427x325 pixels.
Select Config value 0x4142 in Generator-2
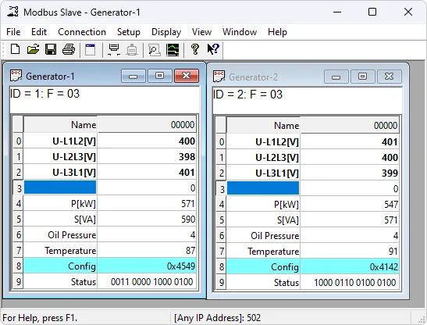click(350, 266)
